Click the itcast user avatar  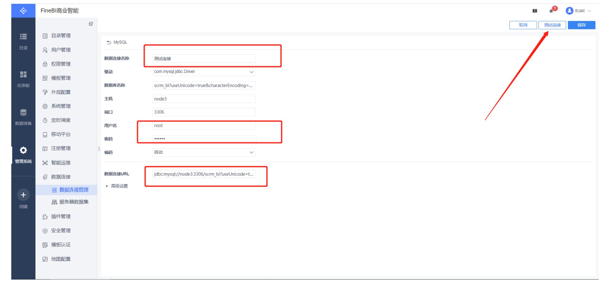(x=569, y=11)
